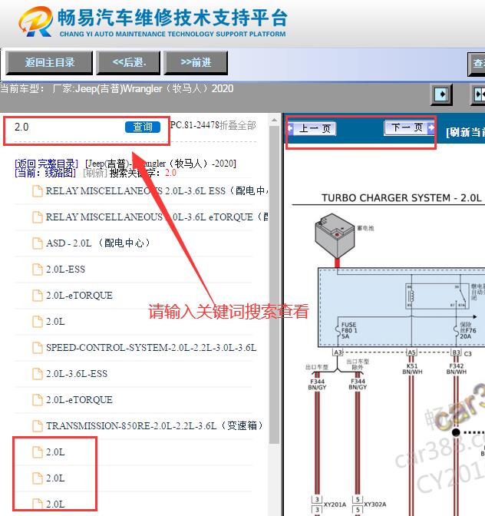Click the scroll-up arrow of list scrollbar
Viewport: 485px width, 516px height.
click(x=274, y=120)
